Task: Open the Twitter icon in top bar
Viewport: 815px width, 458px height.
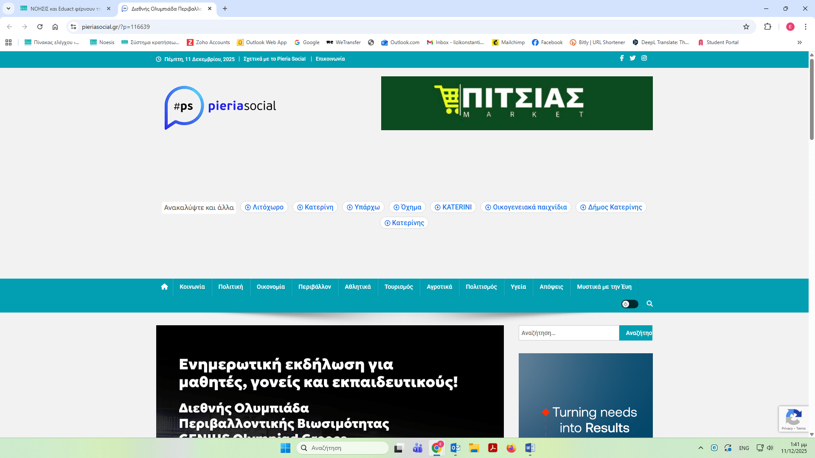Action: point(632,58)
